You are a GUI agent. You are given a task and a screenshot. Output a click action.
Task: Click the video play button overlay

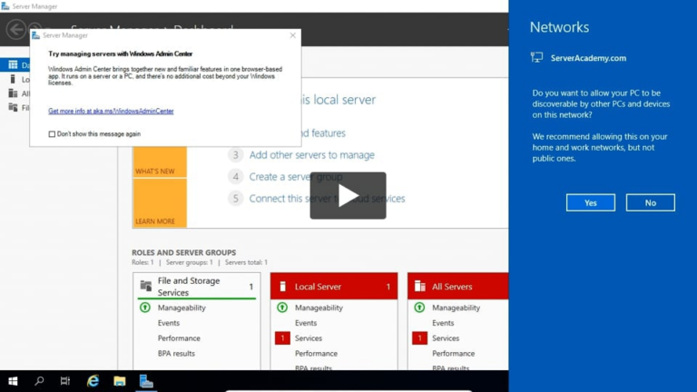click(348, 195)
